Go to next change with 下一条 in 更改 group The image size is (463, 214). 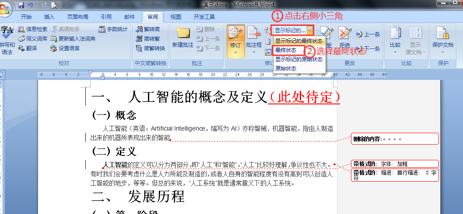tap(368, 49)
